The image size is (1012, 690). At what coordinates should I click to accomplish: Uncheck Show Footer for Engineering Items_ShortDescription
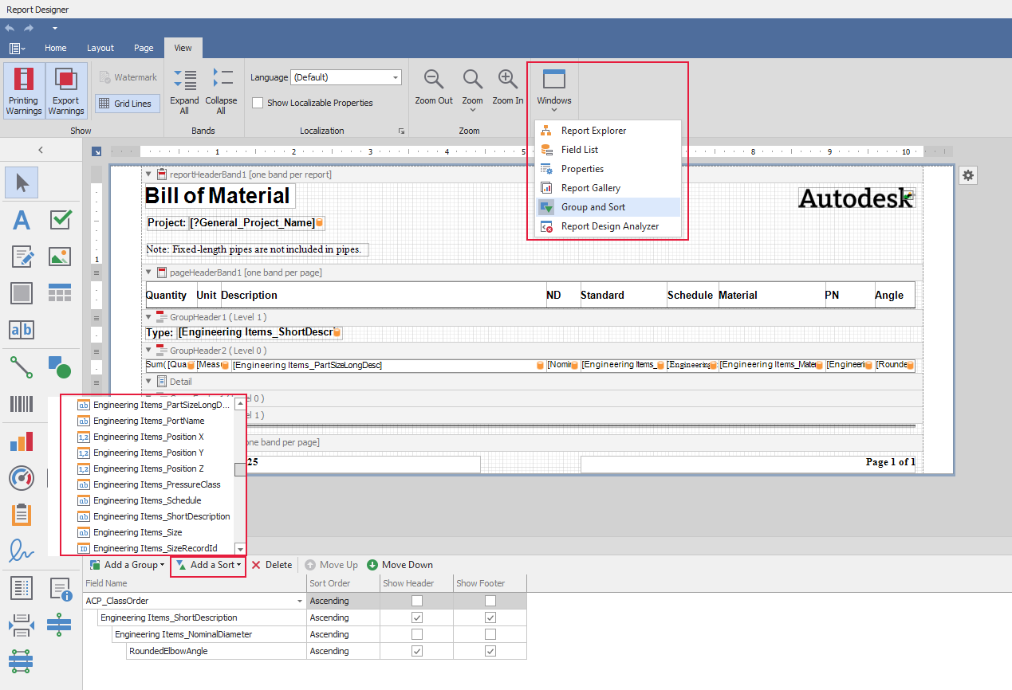click(x=490, y=617)
